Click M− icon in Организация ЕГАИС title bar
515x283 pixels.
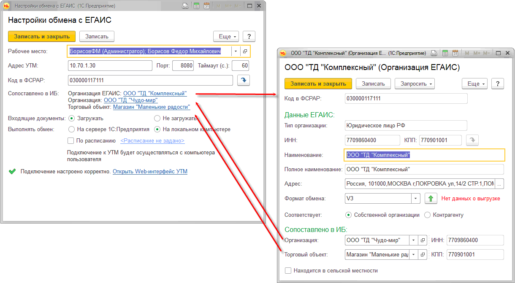pyautogui.click(x=487, y=54)
